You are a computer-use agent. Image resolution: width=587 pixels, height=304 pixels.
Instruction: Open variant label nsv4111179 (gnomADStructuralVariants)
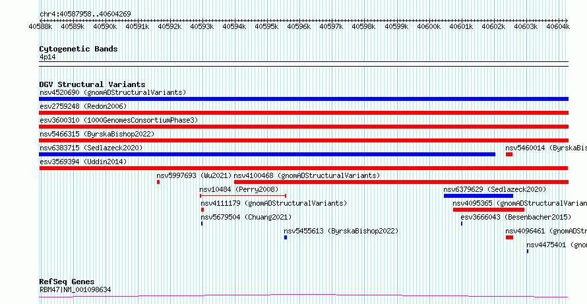pyautogui.click(x=274, y=203)
